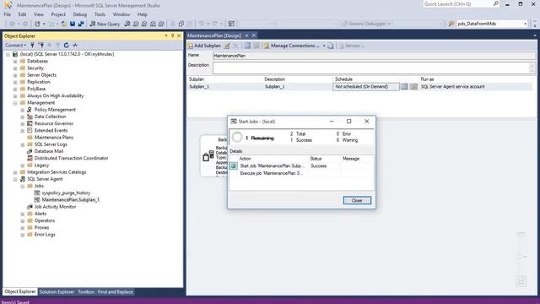Click the designer zoom slider handle
Viewport: 540px width, 304px height.
[520, 257]
